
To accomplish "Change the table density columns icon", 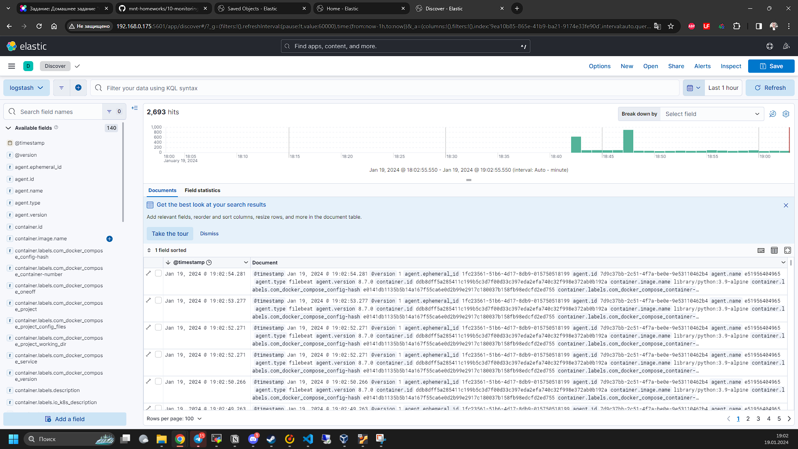I will coord(774,250).
